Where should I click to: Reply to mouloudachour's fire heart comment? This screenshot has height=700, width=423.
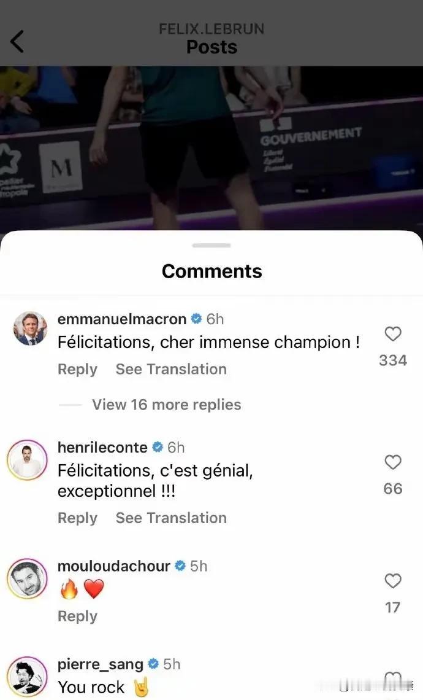77,616
